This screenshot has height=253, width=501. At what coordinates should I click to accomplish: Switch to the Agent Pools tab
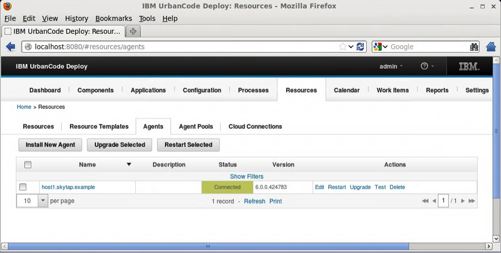[196, 126]
